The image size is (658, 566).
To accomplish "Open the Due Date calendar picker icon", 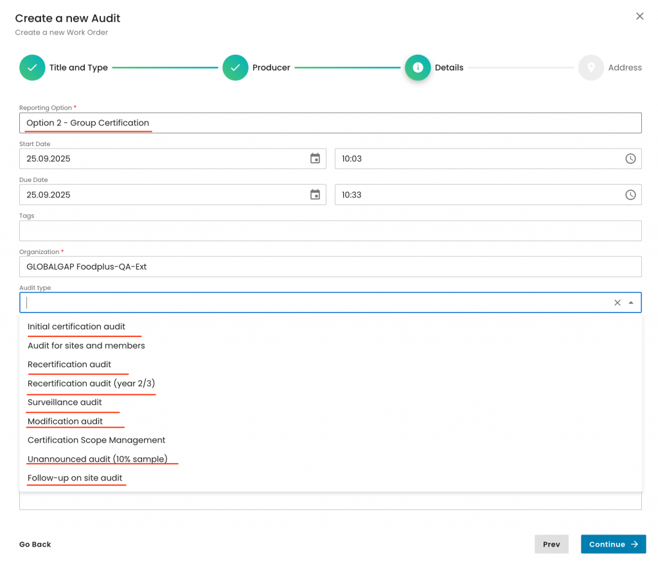I will (x=315, y=195).
